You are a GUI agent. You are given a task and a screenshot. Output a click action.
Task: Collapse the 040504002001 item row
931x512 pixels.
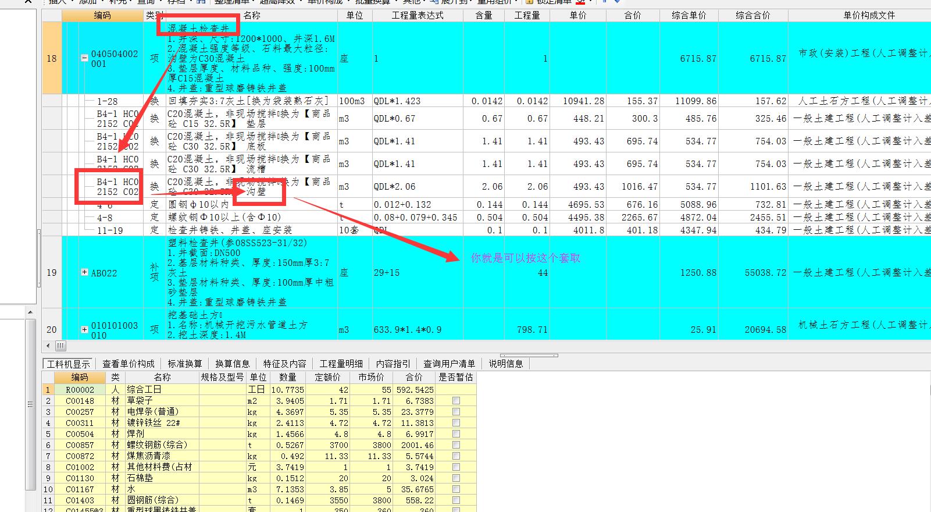point(84,58)
